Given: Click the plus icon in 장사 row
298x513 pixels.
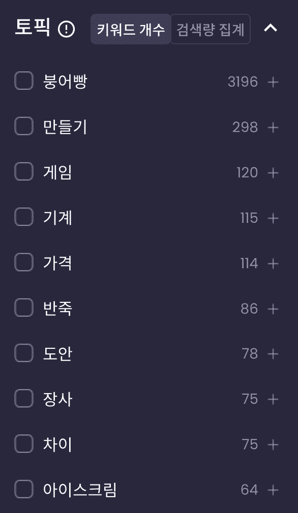Looking at the screenshot, I should click(273, 399).
